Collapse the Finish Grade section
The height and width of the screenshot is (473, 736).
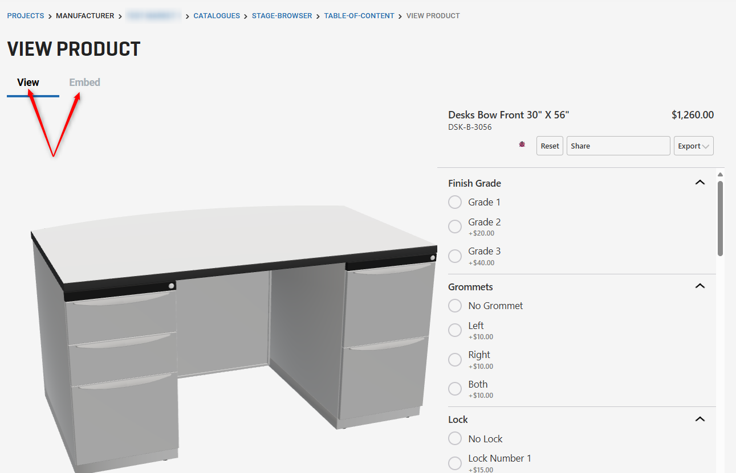[700, 182]
